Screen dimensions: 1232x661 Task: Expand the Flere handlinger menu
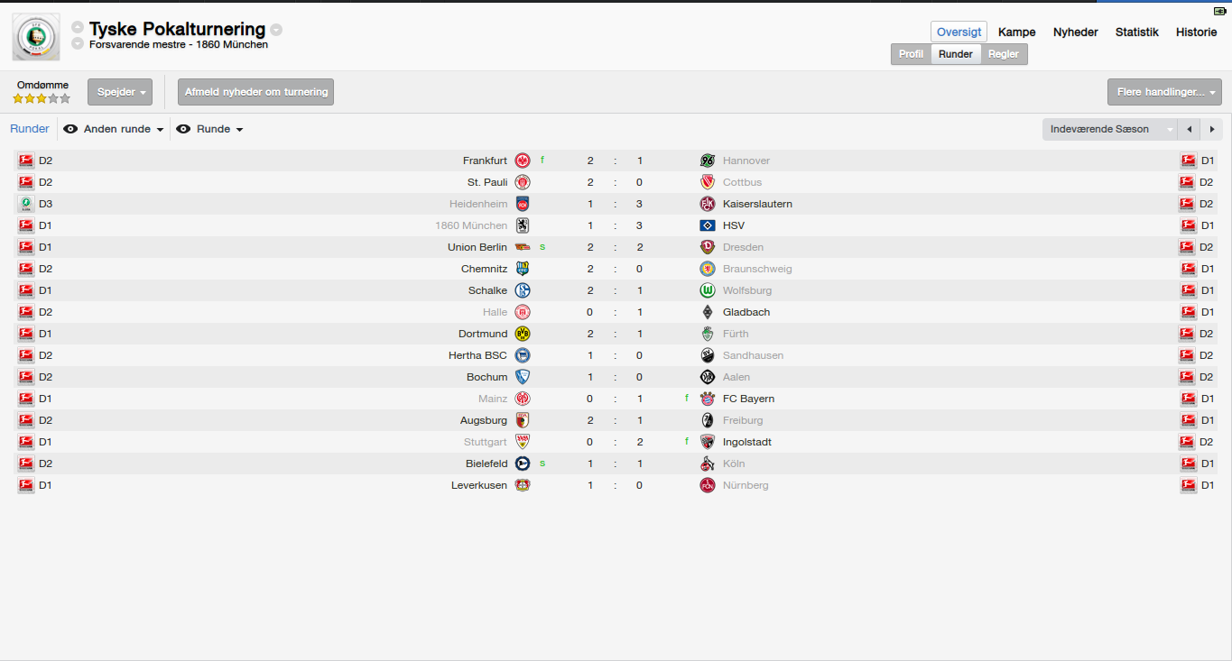(1164, 92)
